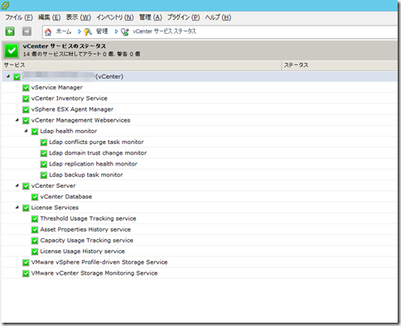
Task: Select the License Services row
Action: tap(200, 208)
